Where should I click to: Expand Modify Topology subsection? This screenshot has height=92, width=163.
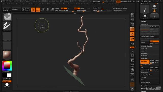(x=146, y=75)
